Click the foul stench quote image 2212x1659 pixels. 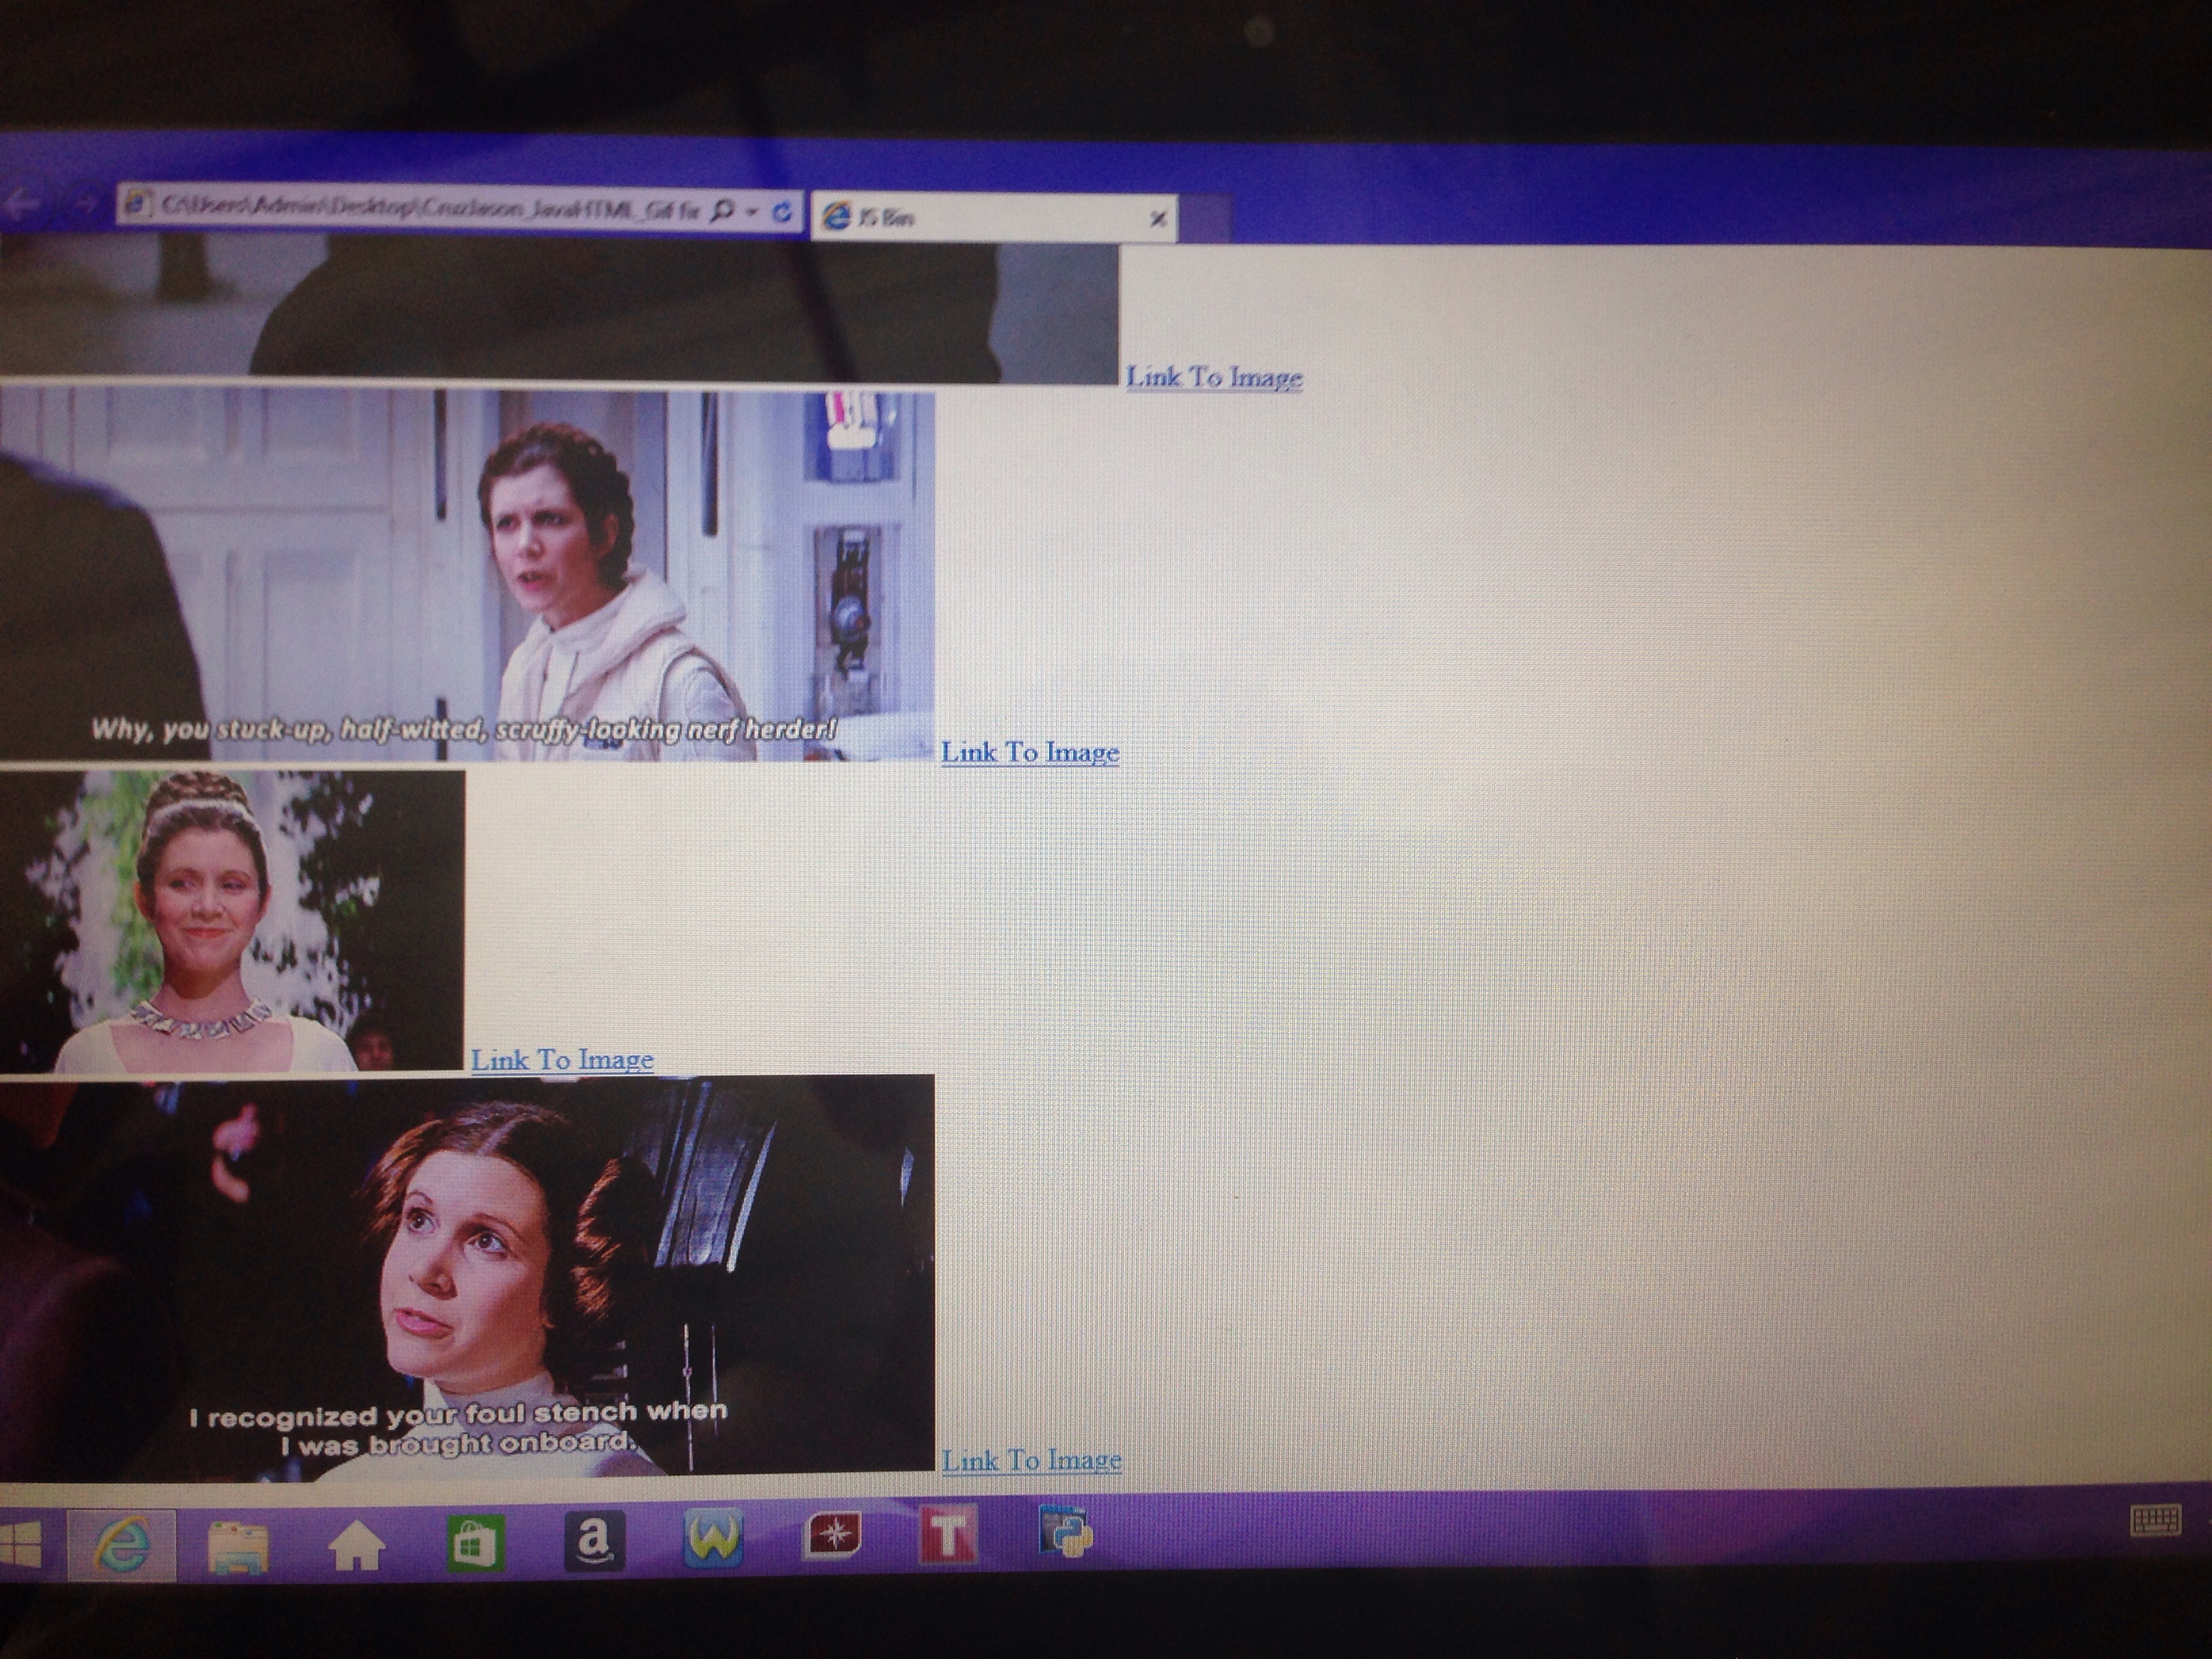[x=466, y=1275]
